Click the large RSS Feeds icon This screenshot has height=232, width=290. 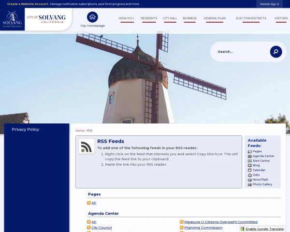[x=87, y=146]
